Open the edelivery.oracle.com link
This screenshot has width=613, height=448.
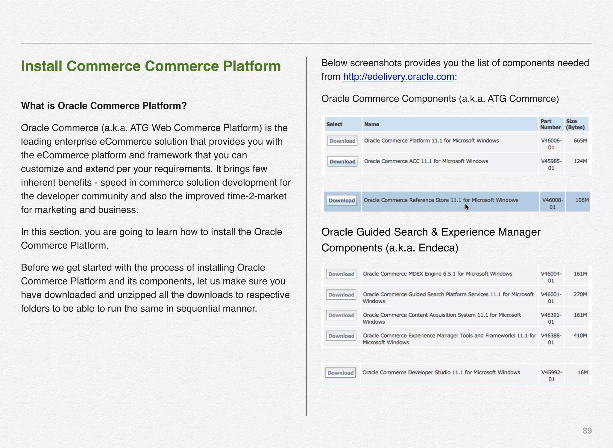tap(399, 77)
